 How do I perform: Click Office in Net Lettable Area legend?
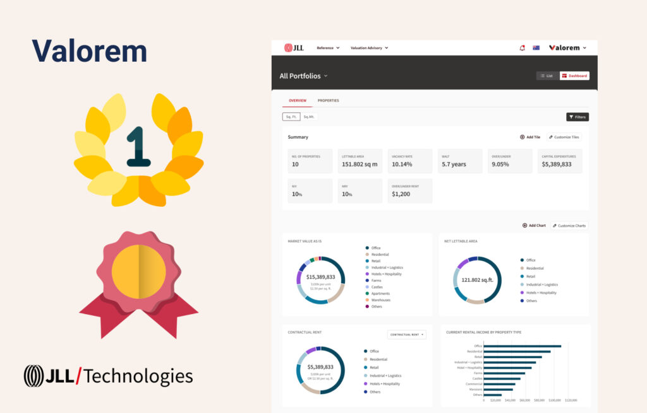point(531,260)
